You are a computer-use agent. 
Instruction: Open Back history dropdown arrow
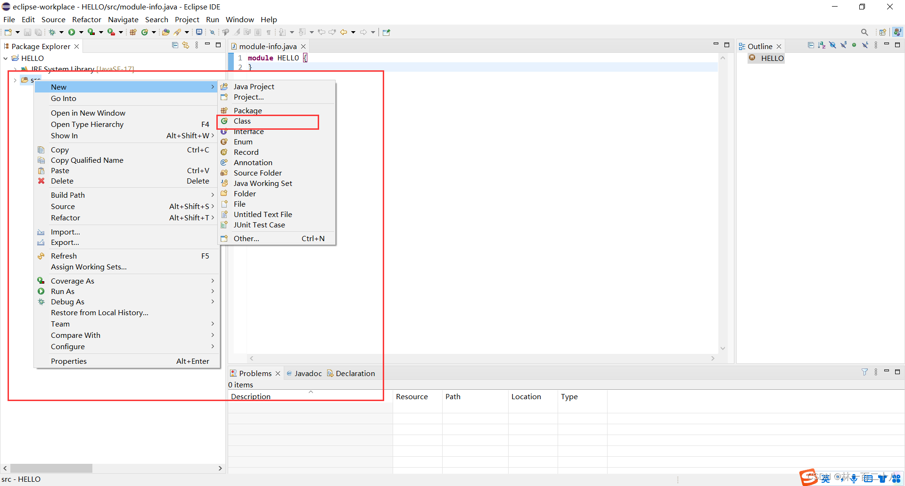tap(353, 32)
